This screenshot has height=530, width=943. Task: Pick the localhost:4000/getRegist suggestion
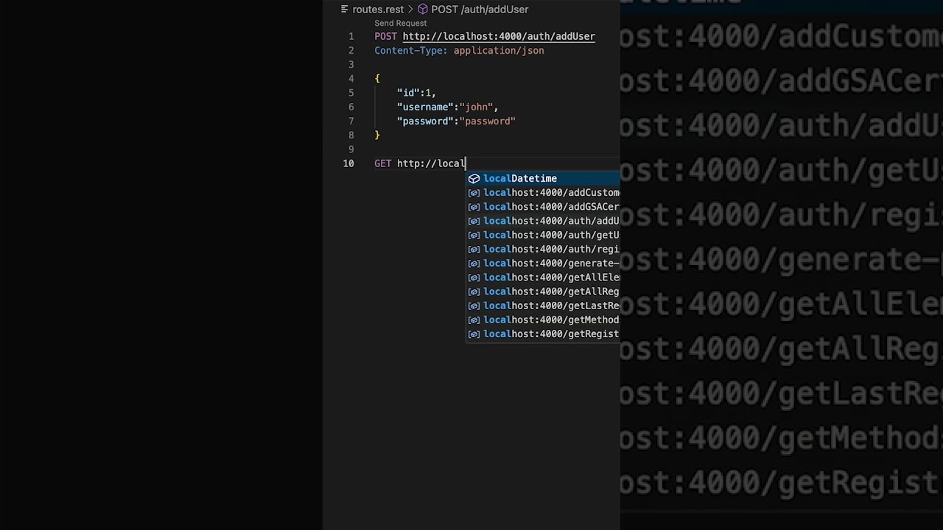click(x=543, y=334)
